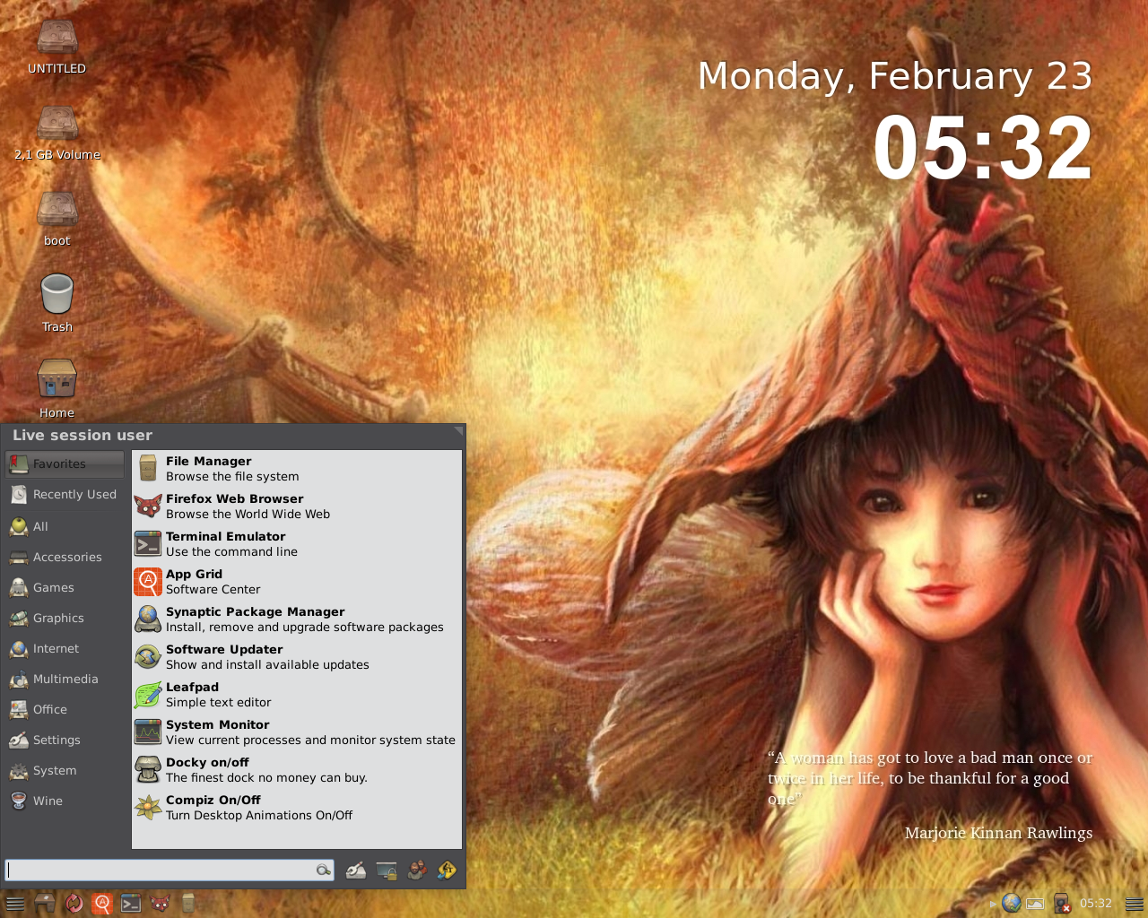Open the Wine category
Image resolution: width=1148 pixels, height=918 pixels.
tap(65, 801)
